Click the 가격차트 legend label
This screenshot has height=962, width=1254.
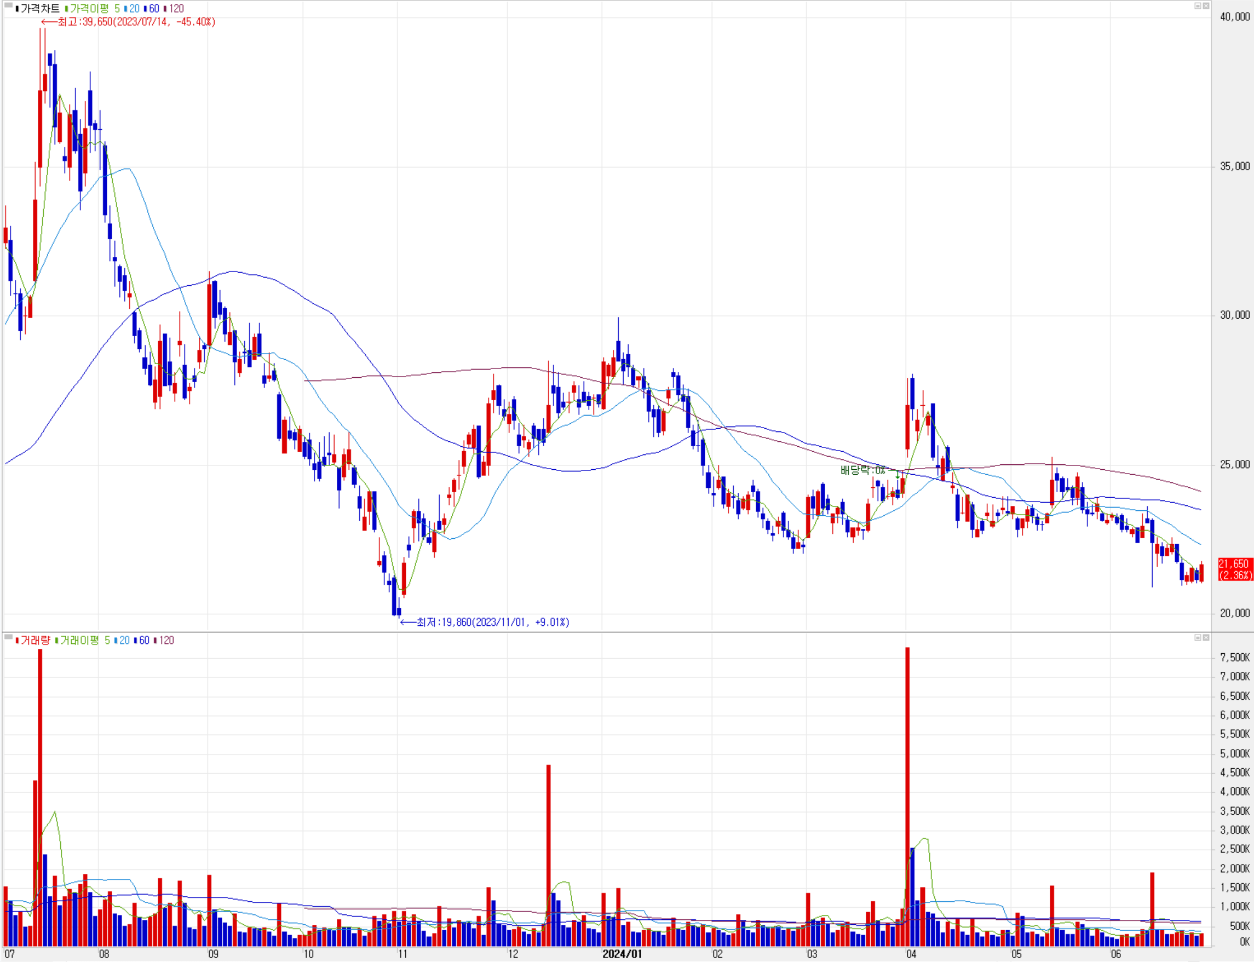click(39, 9)
